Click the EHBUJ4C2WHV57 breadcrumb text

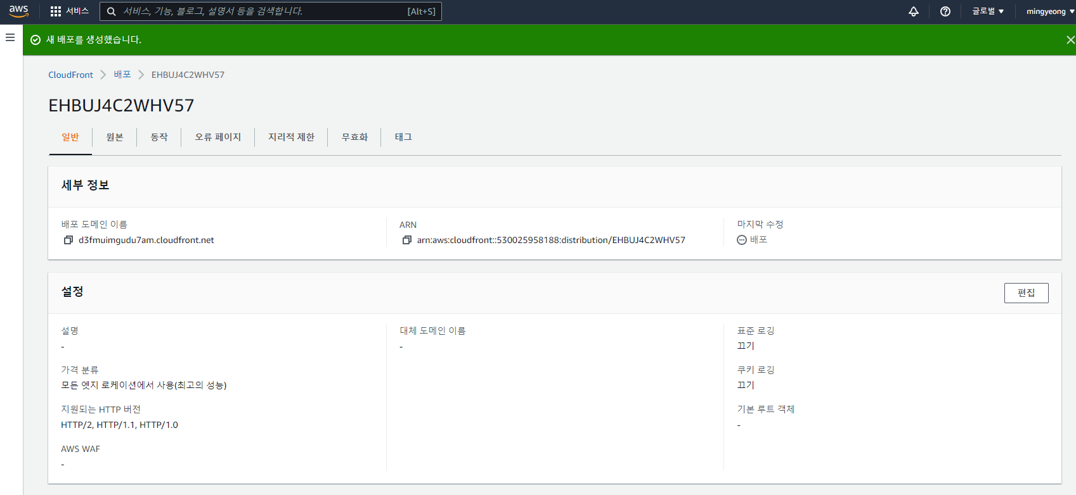click(188, 75)
